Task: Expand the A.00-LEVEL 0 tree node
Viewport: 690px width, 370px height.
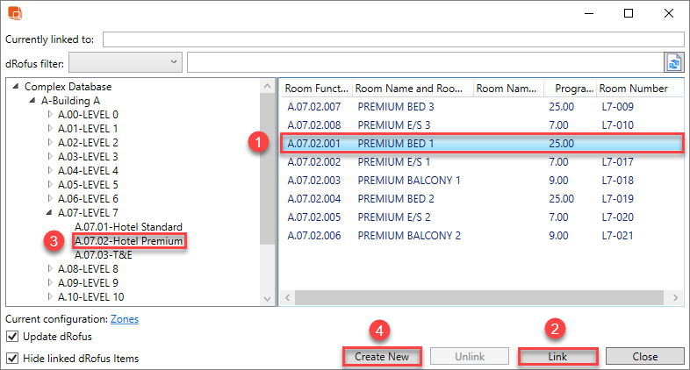Action: pos(50,115)
